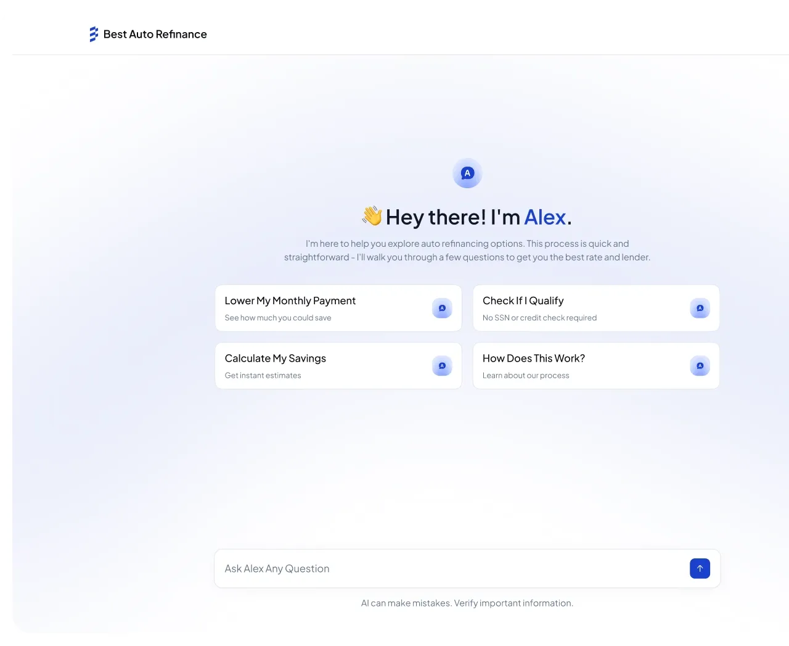Open the Calculate My Savings card
The height and width of the screenshot is (646, 789).
338,366
